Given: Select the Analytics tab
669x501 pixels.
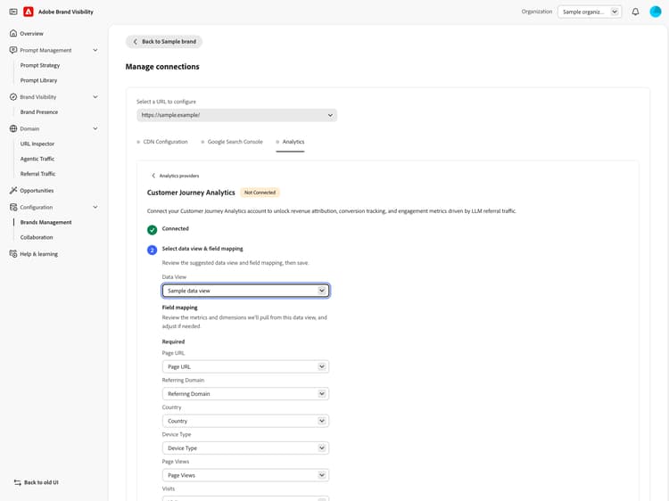Looking at the screenshot, I should tap(290, 142).
